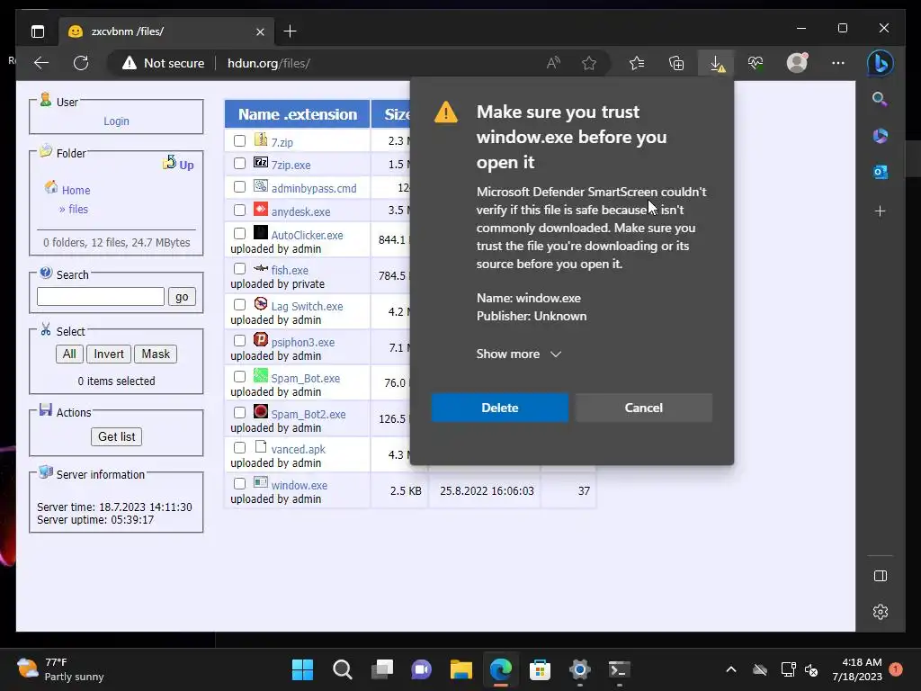Select the zxcvbnm /files/ tab
The height and width of the screenshot is (691, 921).
[x=167, y=31]
